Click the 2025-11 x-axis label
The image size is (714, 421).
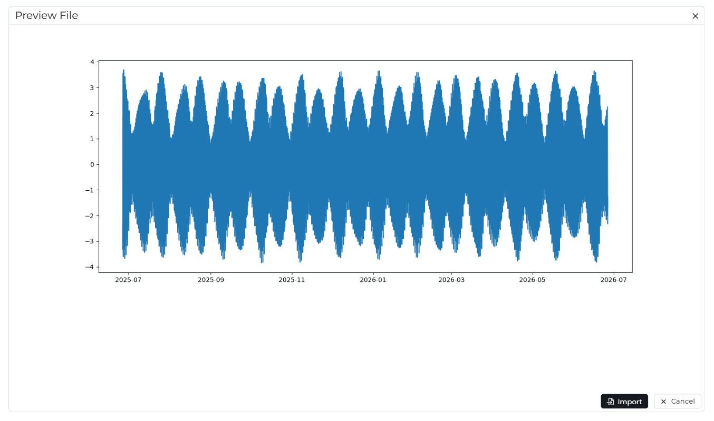tap(292, 280)
